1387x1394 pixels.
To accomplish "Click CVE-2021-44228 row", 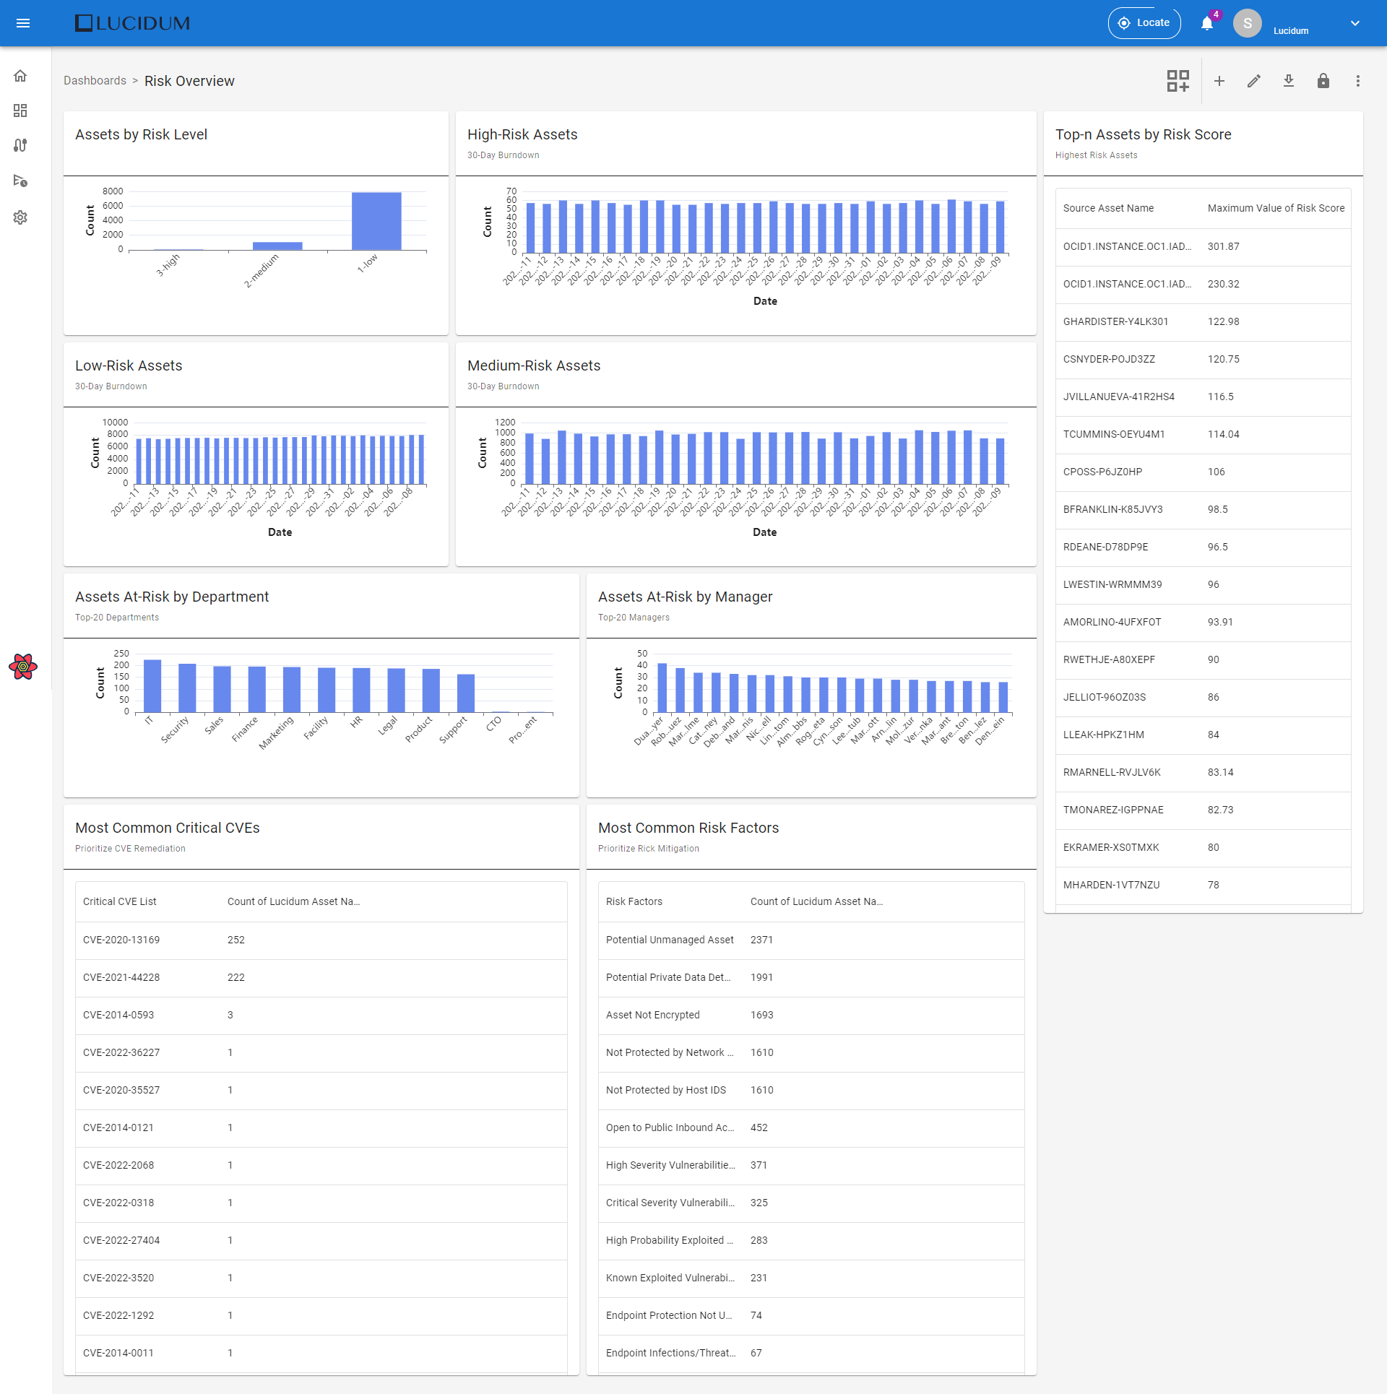I will 321,978.
